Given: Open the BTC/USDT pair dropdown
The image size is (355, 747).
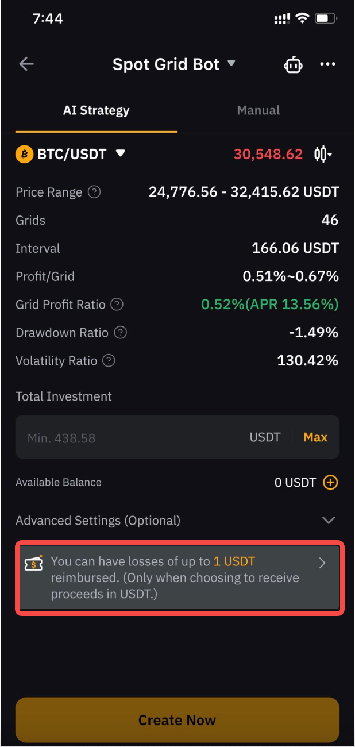Looking at the screenshot, I should coord(120,153).
